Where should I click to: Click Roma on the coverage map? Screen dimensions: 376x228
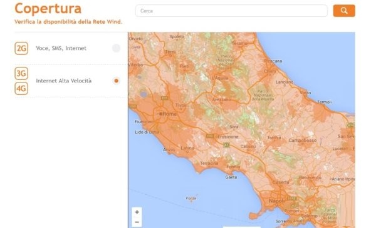click(169, 114)
